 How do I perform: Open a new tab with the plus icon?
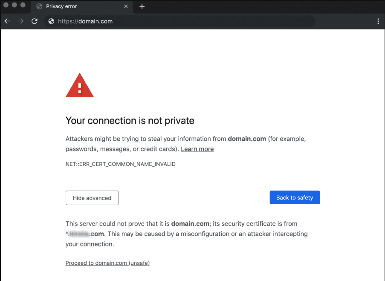pyautogui.click(x=142, y=6)
